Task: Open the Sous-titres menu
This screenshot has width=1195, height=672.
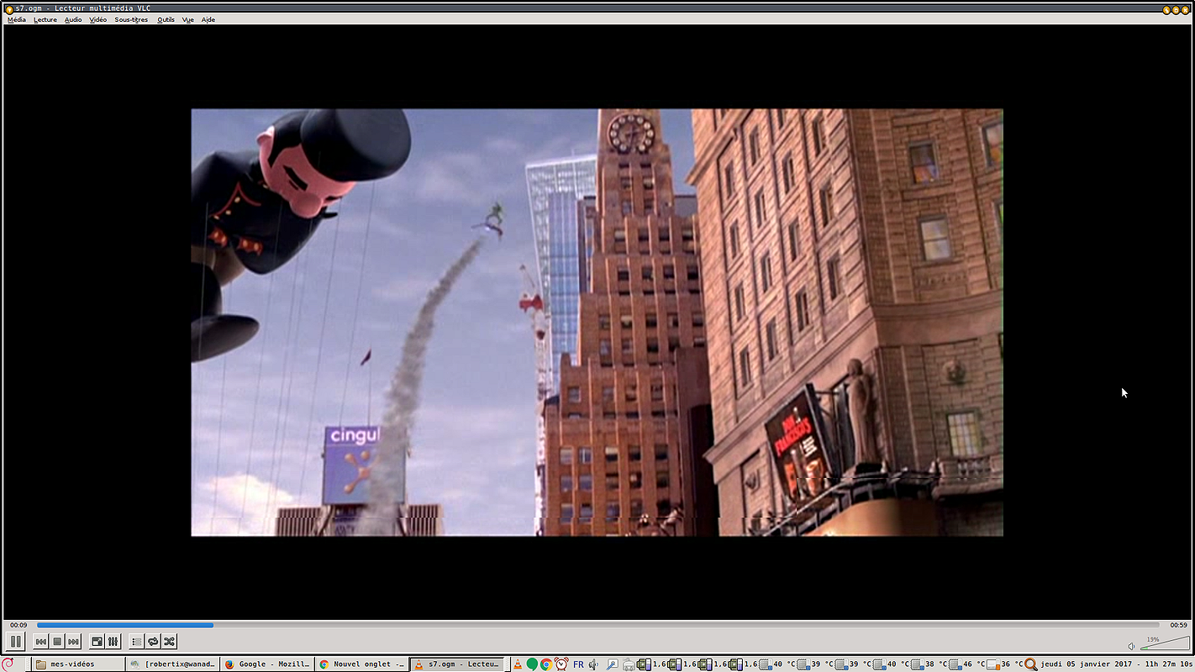Action: [131, 19]
